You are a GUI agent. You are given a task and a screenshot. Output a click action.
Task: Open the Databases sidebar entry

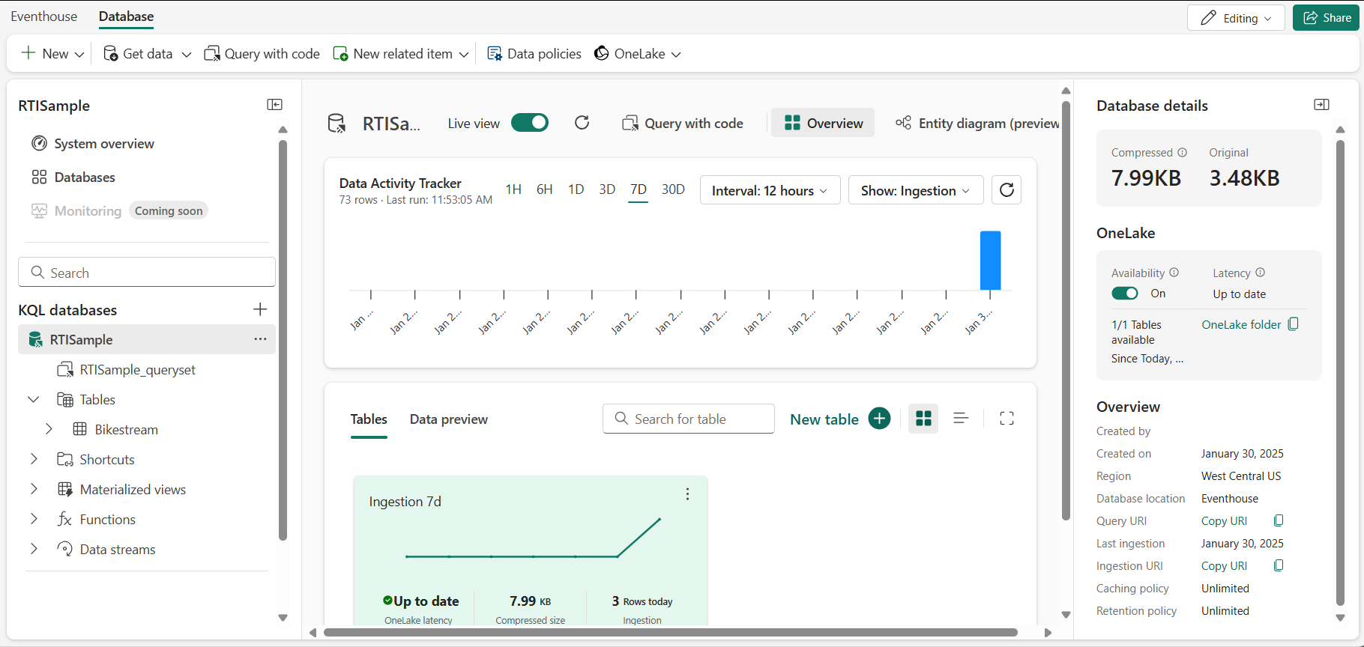73,177
